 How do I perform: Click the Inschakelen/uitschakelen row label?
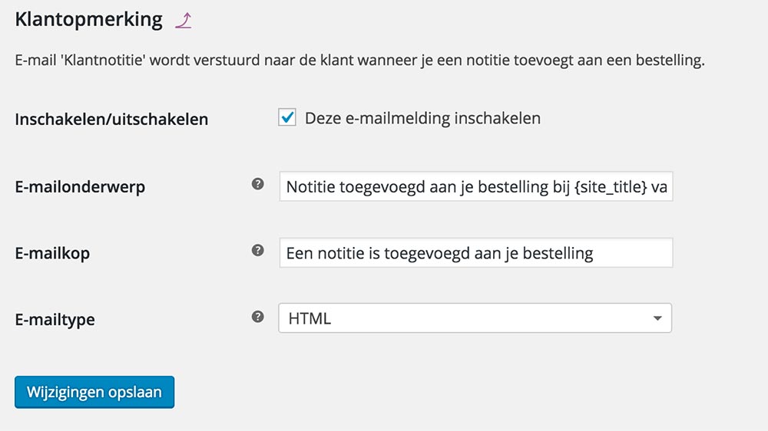coord(111,120)
